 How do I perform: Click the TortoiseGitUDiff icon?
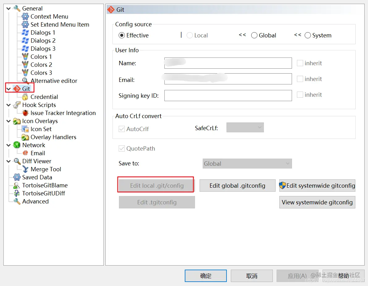pyautogui.click(x=17, y=193)
